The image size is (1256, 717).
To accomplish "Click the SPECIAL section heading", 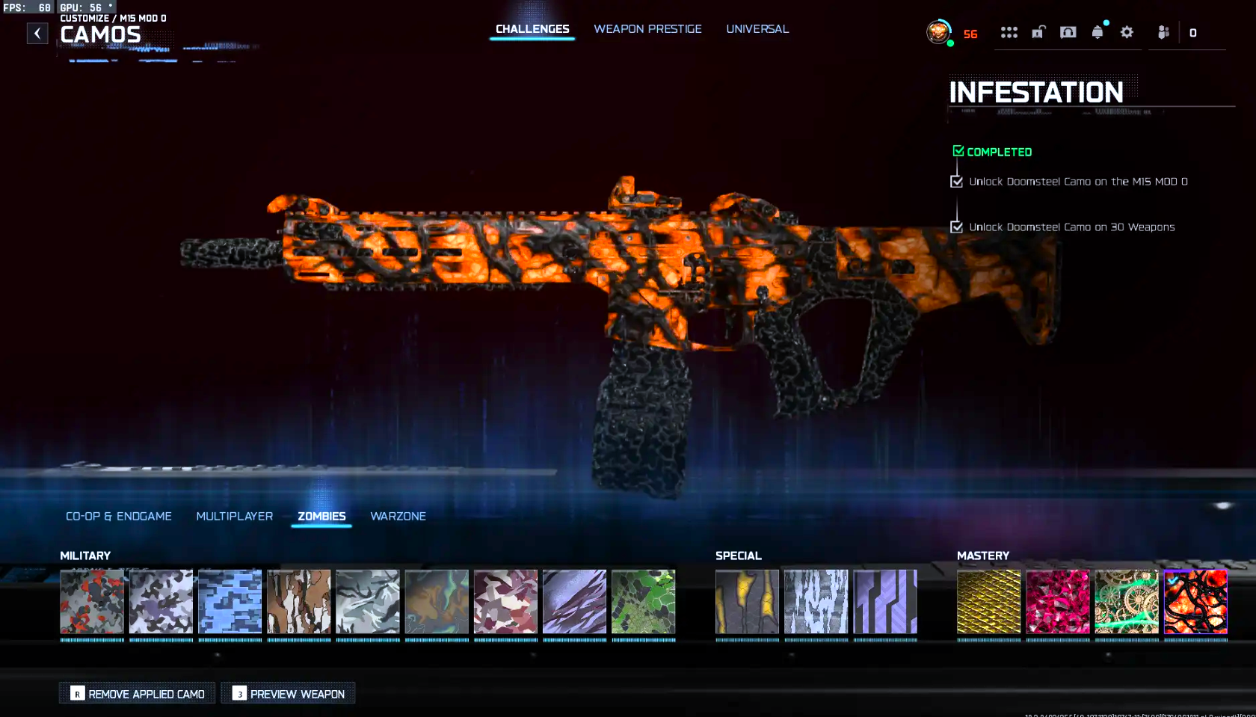I will point(739,556).
